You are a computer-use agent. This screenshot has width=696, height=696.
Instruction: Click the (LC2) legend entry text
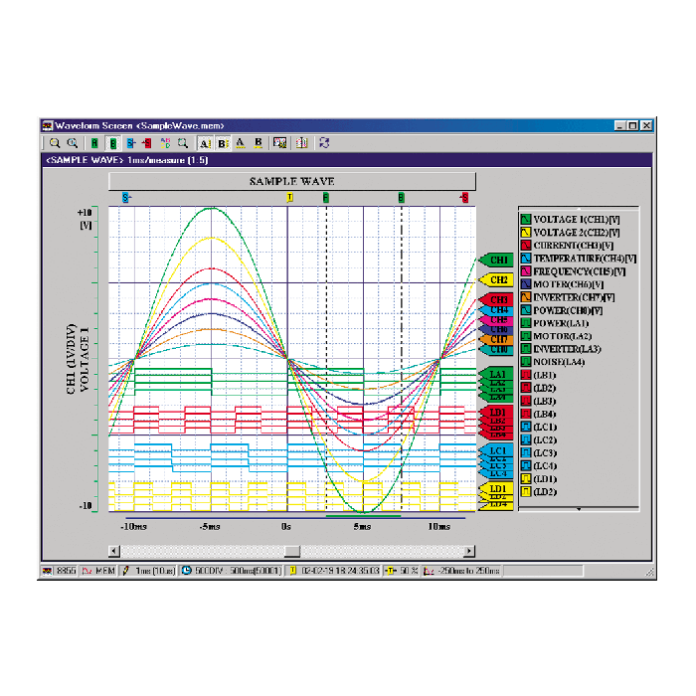coord(545,439)
